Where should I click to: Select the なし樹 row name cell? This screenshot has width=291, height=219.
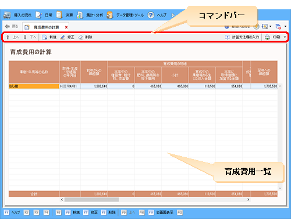click(34, 86)
